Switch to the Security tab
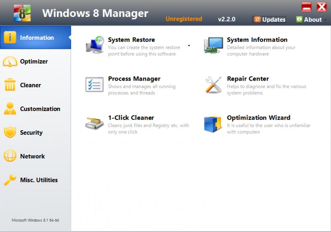Image resolution: width=331 pixels, height=232 pixels. 36,132
